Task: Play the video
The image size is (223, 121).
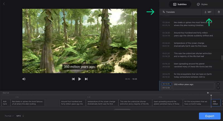Action: tap(80, 79)
